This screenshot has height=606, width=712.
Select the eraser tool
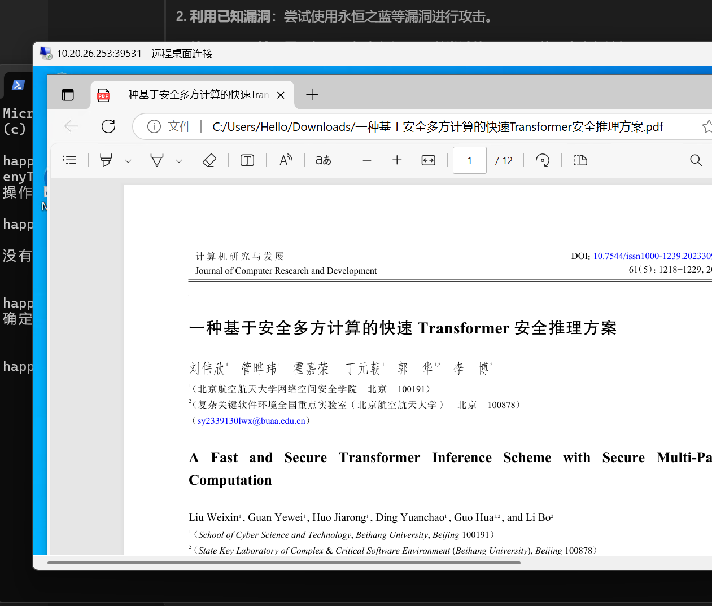pyautogui.click(x=209, y=160)
